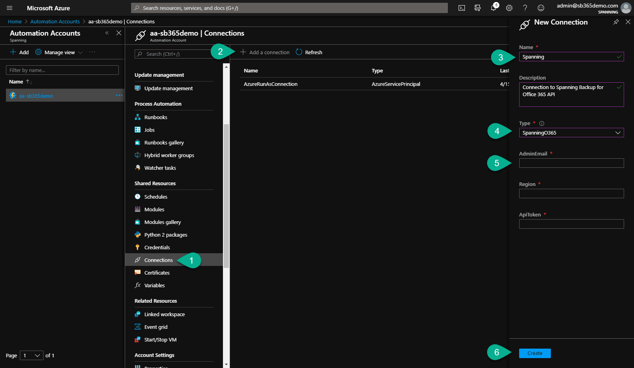Click the Region input field
The width and height of the screenshot is (634, 368).
(x=571, y=193)
